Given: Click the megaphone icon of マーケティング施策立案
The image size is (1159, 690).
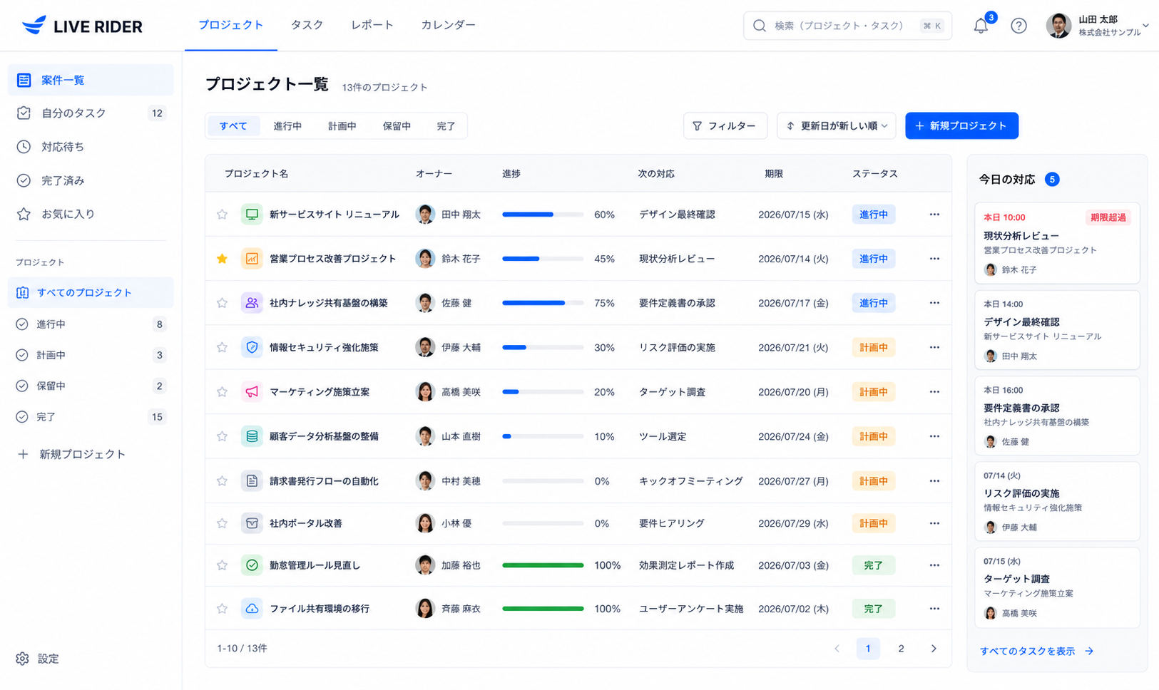Looking at the screenshot, I should [x=252, y=391].
